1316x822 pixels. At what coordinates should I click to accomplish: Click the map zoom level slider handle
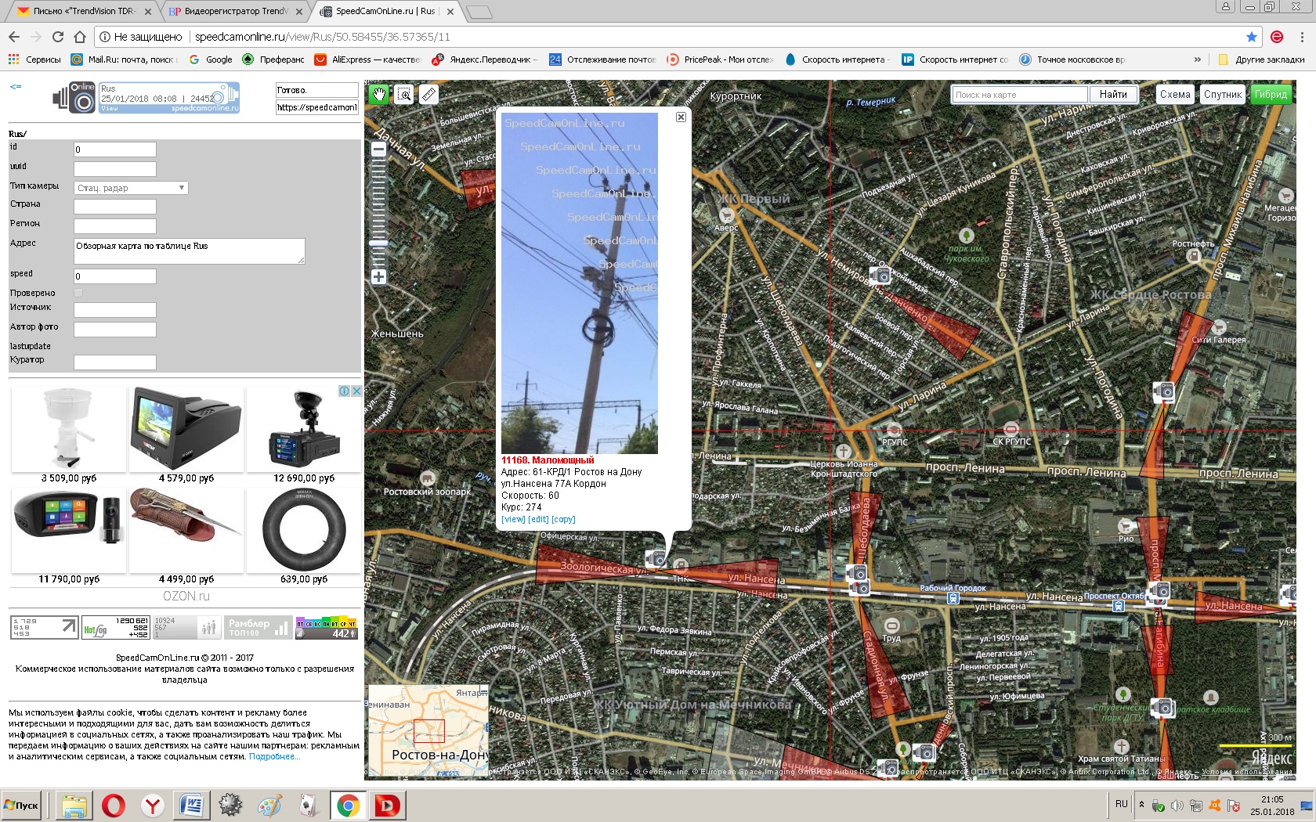pyautogui.click(x=379, y=243)
